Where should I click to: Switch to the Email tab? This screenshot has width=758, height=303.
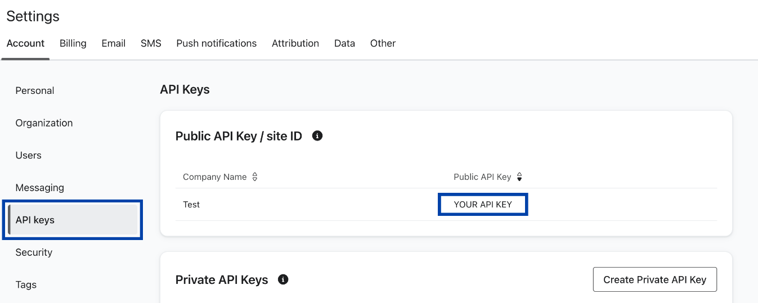113,43
